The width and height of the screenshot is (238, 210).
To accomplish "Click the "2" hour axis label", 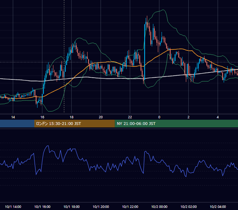I will click(189, 117).
